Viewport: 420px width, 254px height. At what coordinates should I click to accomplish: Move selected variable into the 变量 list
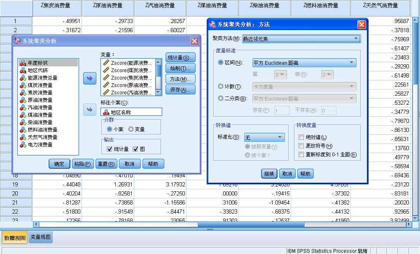pos(90,78)
